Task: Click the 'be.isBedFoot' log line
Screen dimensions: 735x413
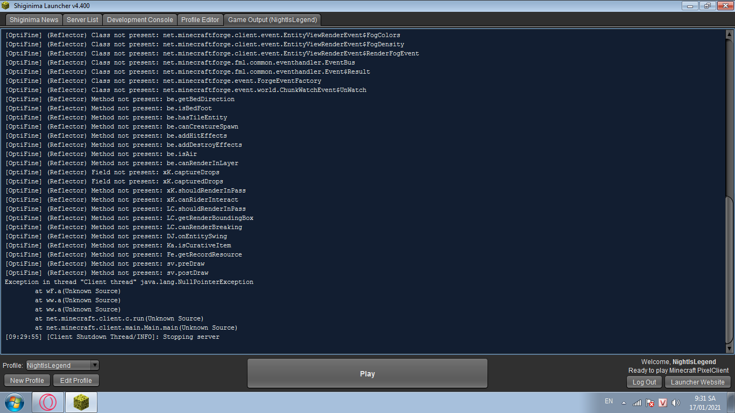Action: click(x=109, y=108)
